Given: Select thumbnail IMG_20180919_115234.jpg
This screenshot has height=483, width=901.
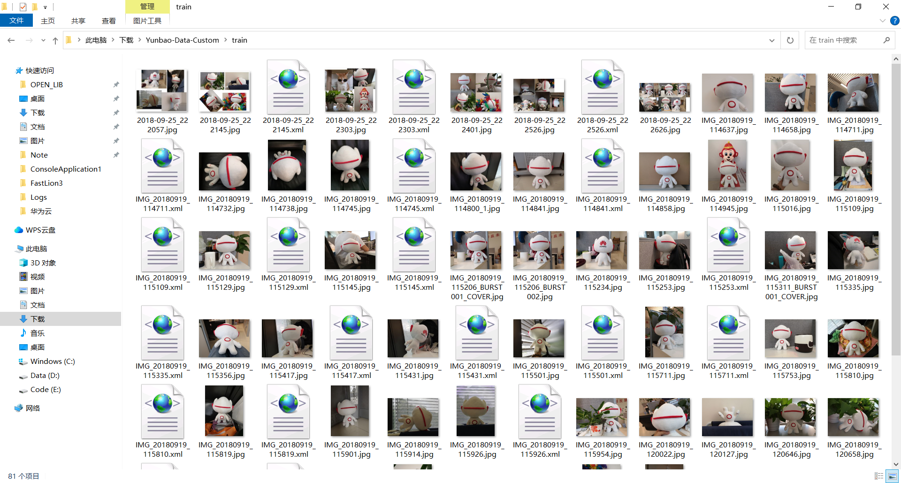Looking at the screenshot, I should [603, 250].
